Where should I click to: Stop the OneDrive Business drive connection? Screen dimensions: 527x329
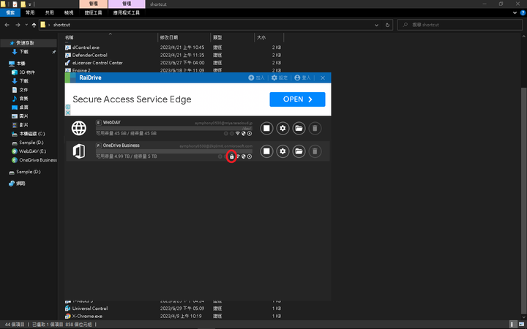click(266, 151)
